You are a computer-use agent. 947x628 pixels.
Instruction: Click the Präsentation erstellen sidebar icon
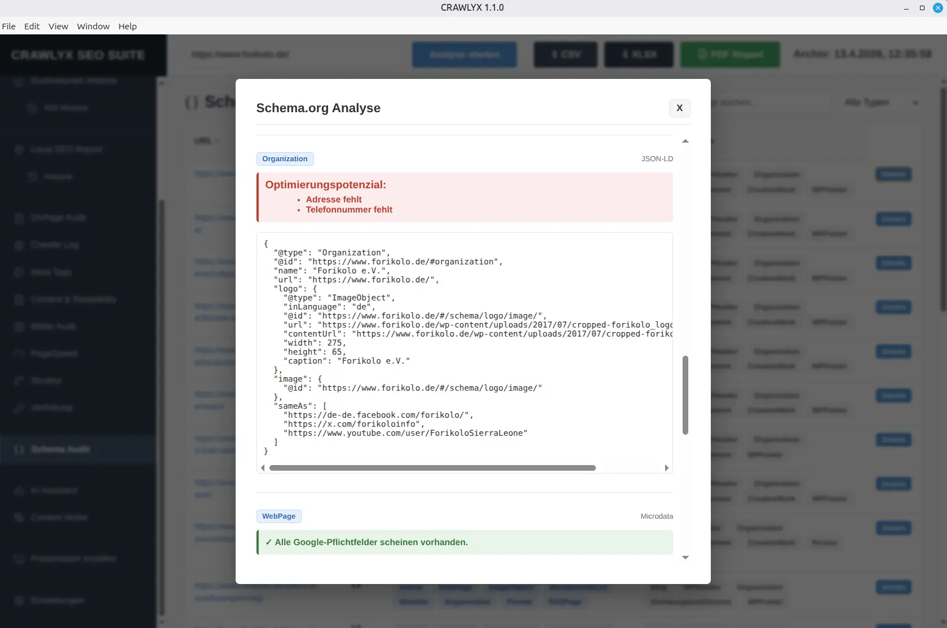[x=19, y=559]
